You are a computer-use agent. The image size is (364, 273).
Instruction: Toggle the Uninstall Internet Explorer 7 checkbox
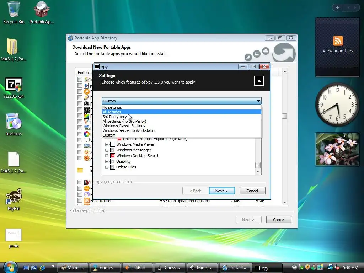(x=119, y=139)
